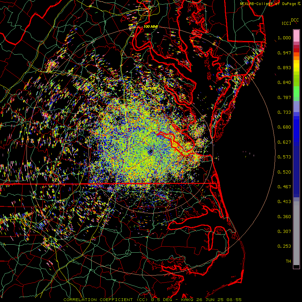This screenshot has width=302, height=302.
Task: Select the 0.467 legend value
Action: pos(284,187)
